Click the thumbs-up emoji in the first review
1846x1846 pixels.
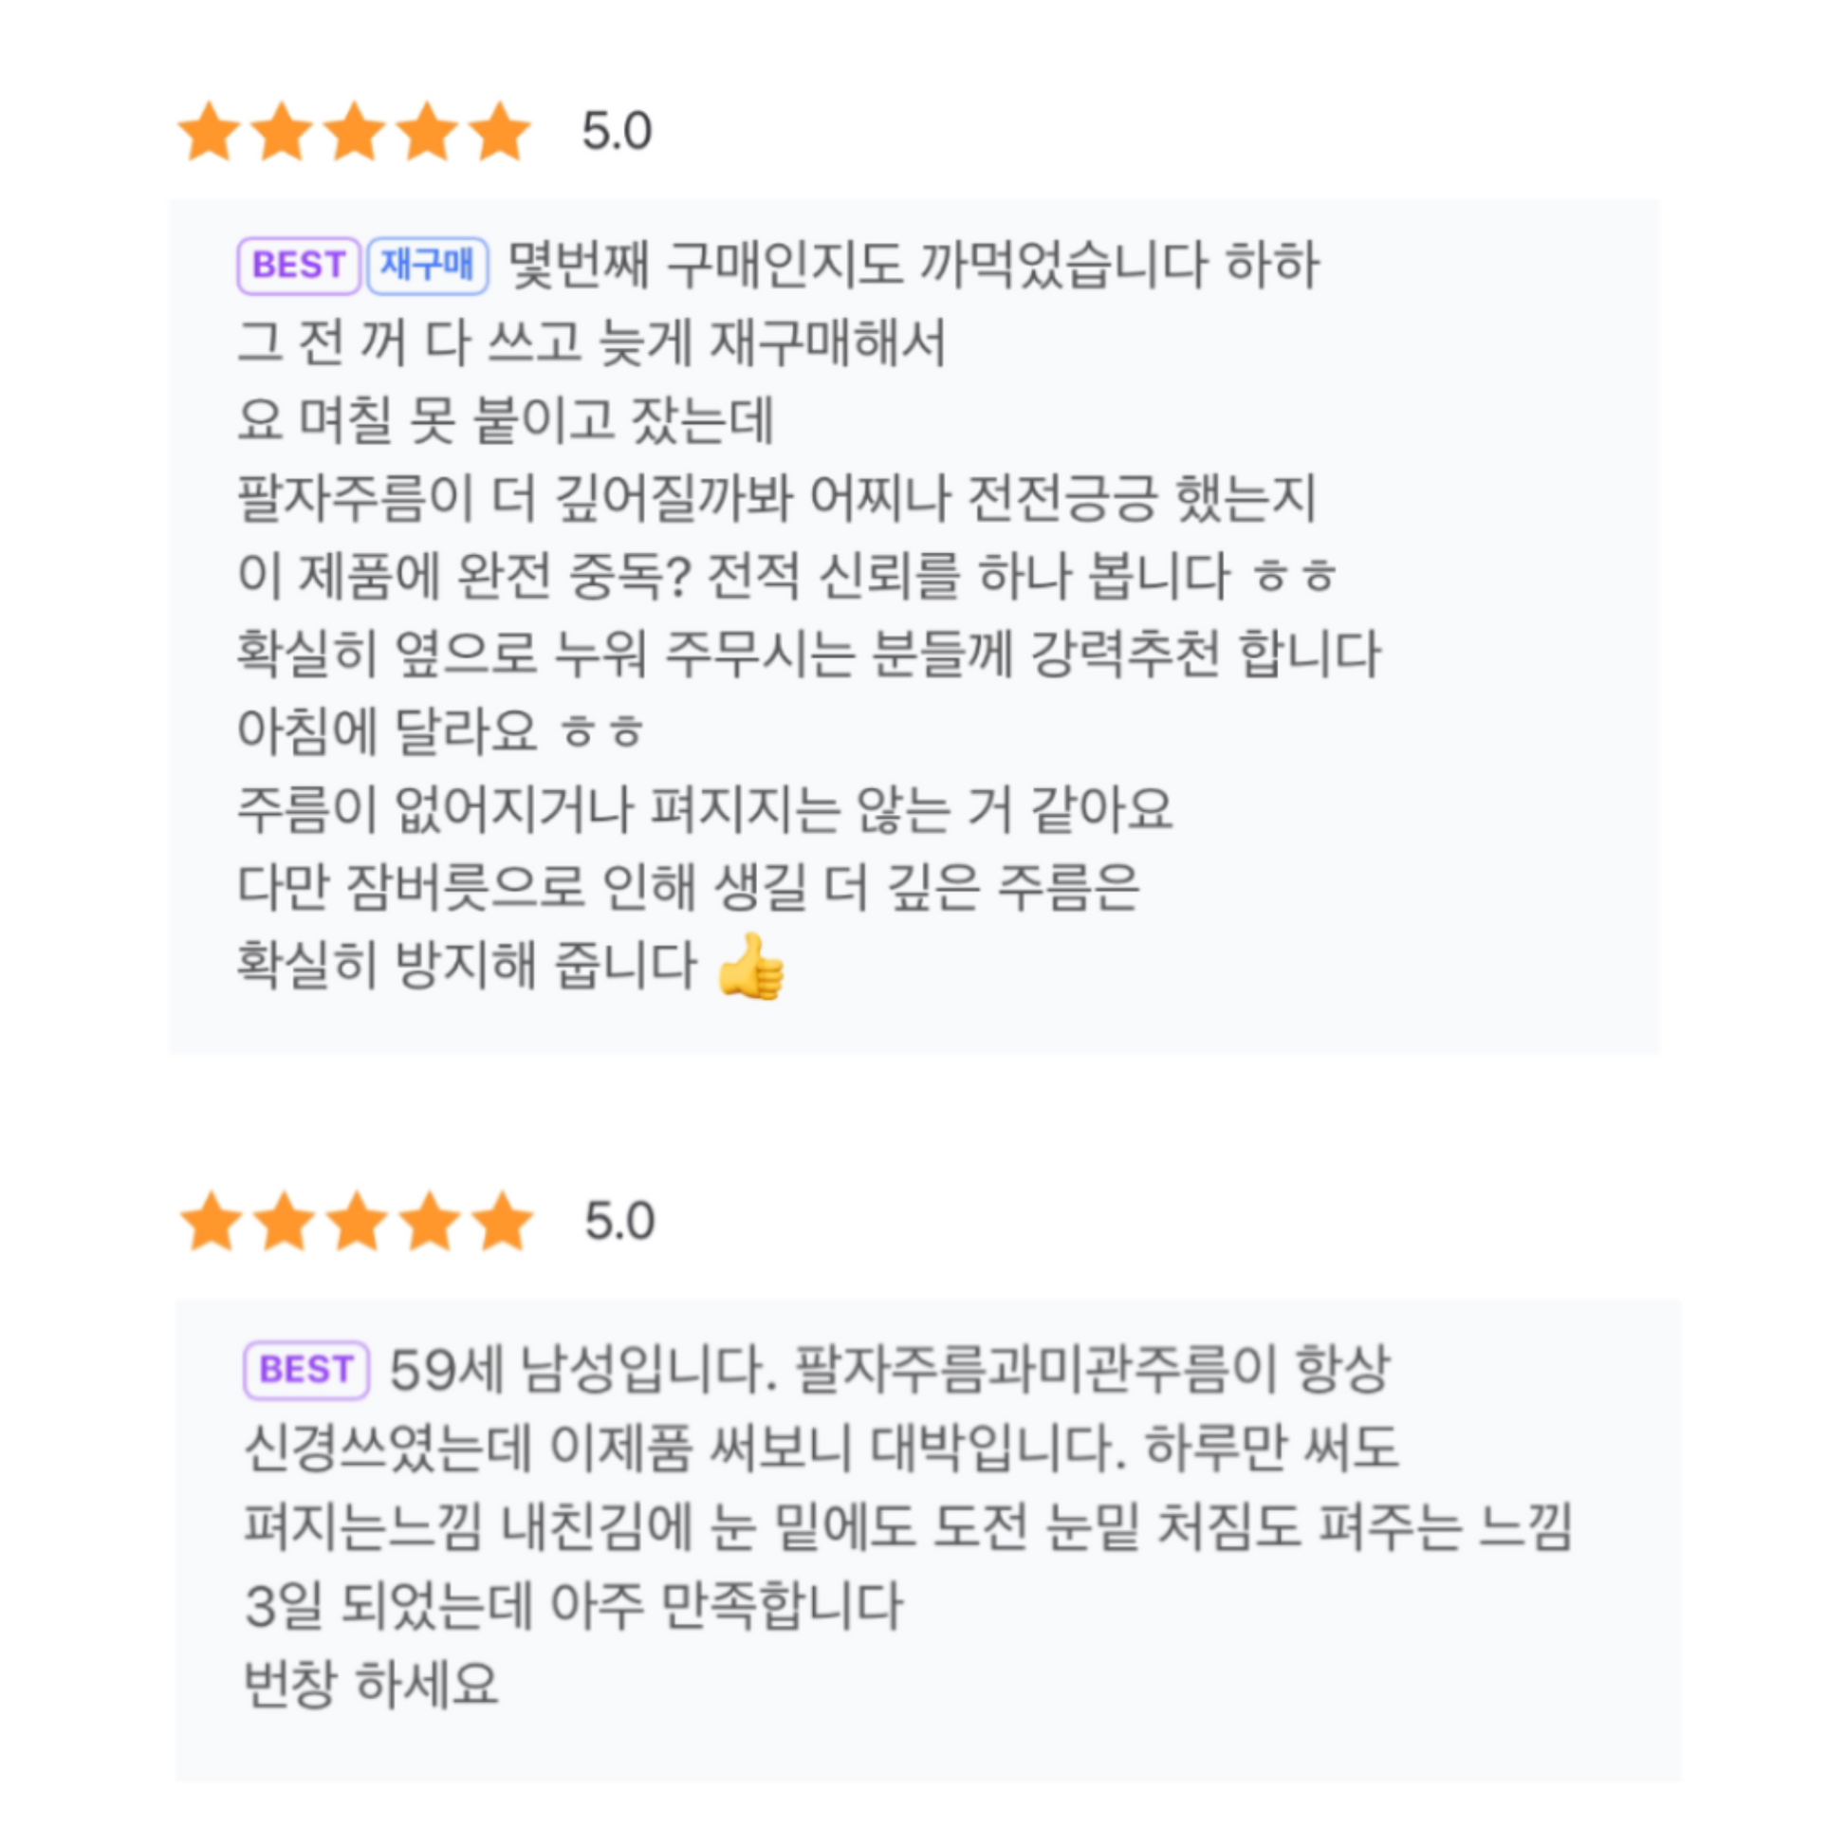pos(751,967)
